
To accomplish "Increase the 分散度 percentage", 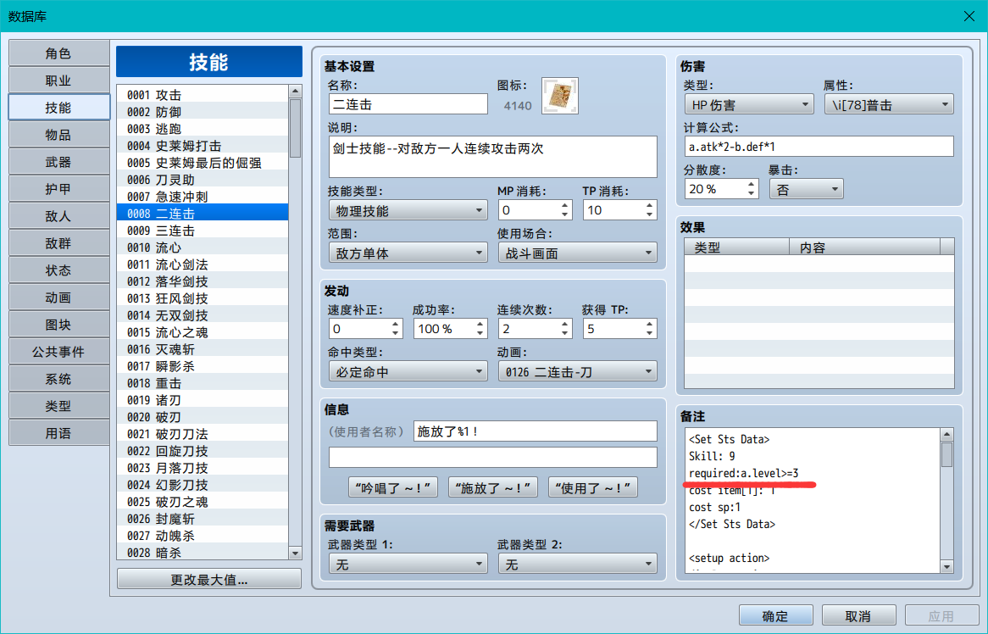I will pyautogui.click(x=751, y=184).
